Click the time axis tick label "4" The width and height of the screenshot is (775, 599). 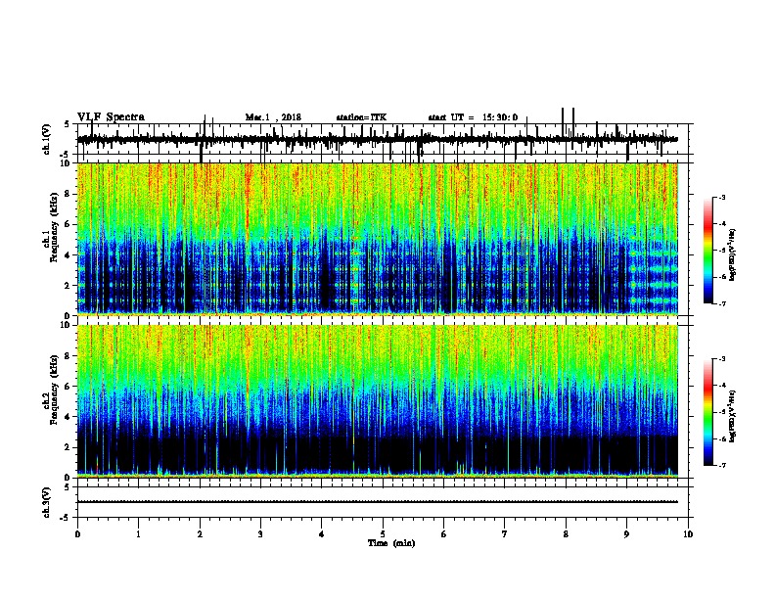pos(322,534)
